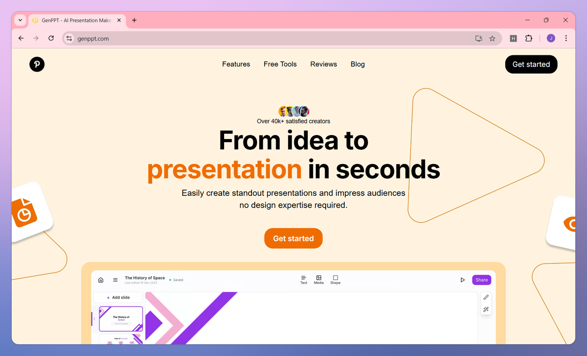The height and width of the screenshot is (356, 587).
Task: Select the Table of Contents slide thumbnail
Action: (121, 339)
